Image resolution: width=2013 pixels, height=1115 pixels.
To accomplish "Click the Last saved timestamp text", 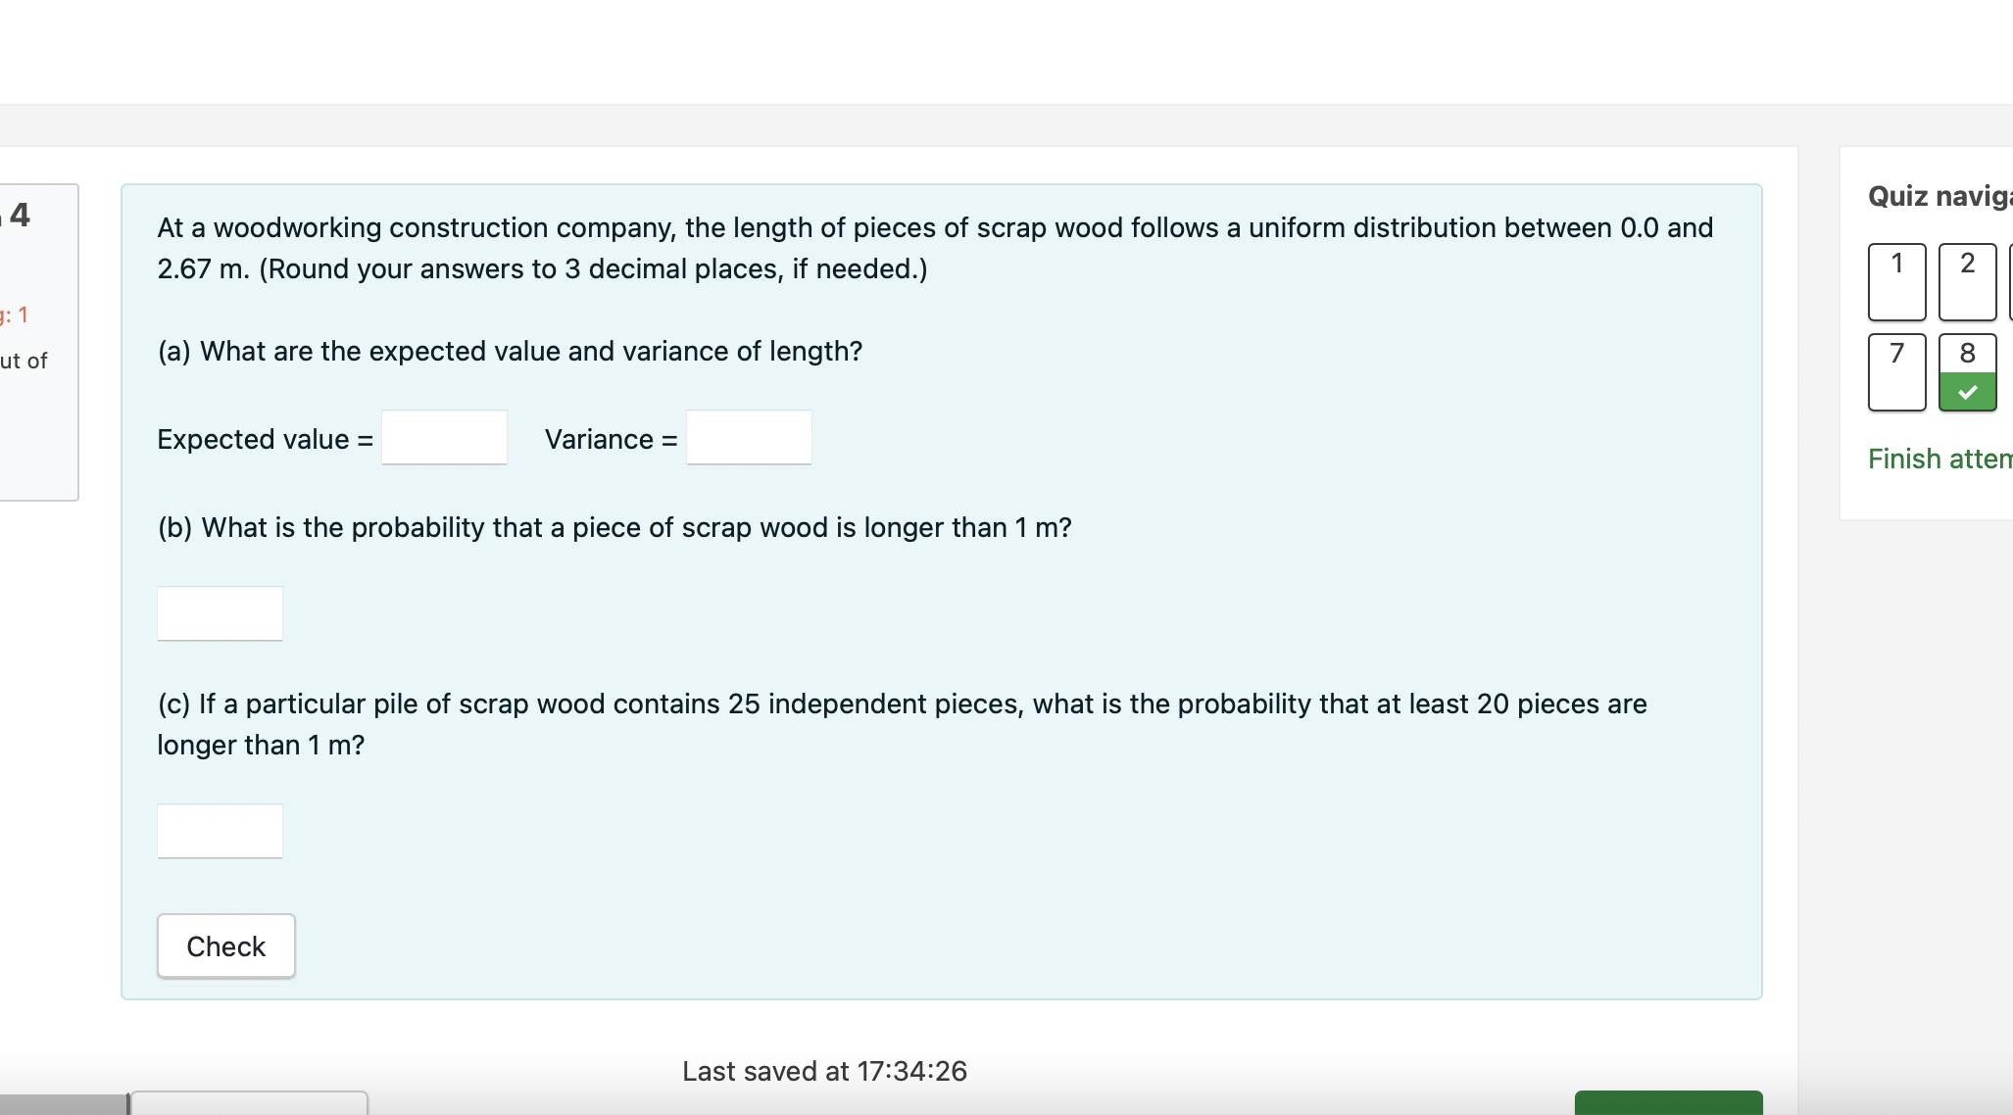I will click(x=824, y=1071).
